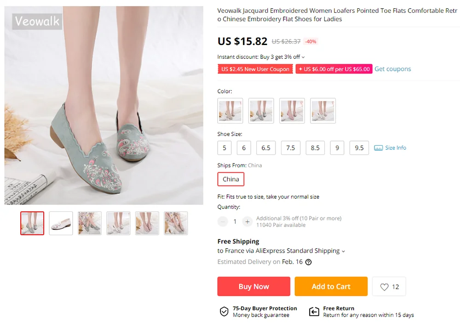460x323 pixels.
Task: Decrease quantity with the minus button
Action: [x=223, y=221]
